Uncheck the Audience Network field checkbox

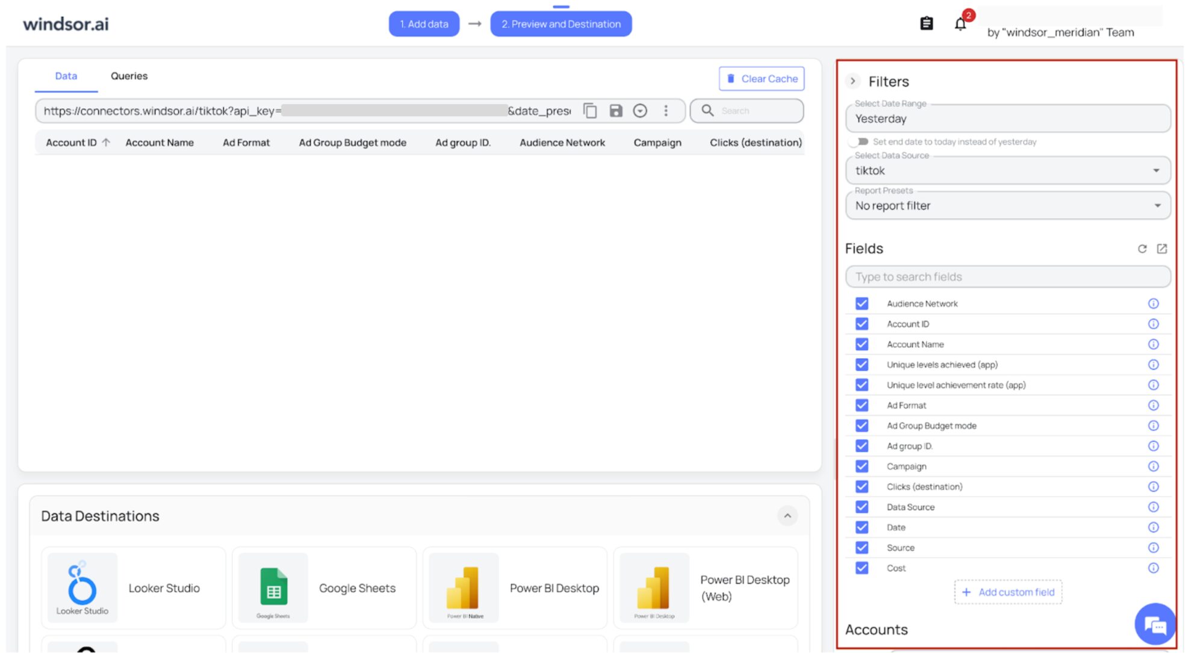click(862, 304)
